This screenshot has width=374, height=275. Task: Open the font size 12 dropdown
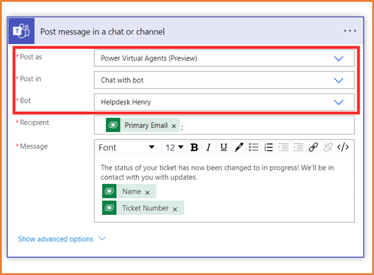pos(175,147)
